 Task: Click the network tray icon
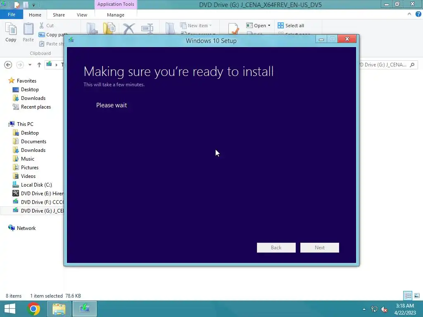point(374,309)
